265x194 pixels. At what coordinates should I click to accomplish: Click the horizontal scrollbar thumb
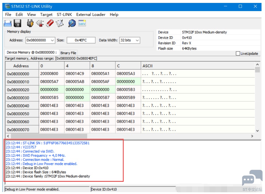49,136
